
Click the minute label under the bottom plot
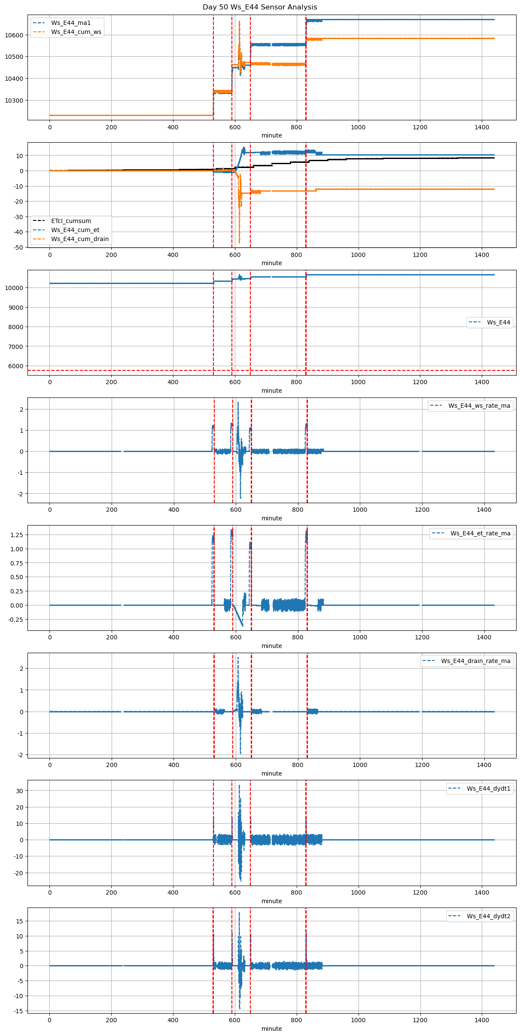coord(271,1029)
